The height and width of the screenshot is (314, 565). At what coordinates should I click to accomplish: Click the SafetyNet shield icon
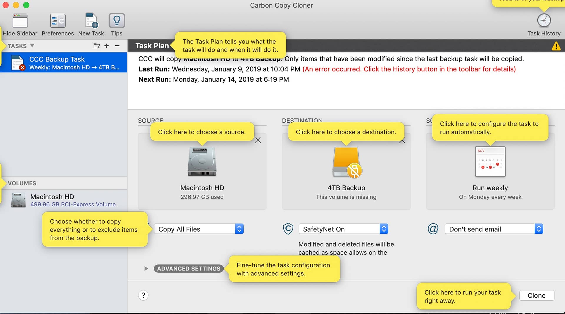pyautogui.click(x=288, y=229)
